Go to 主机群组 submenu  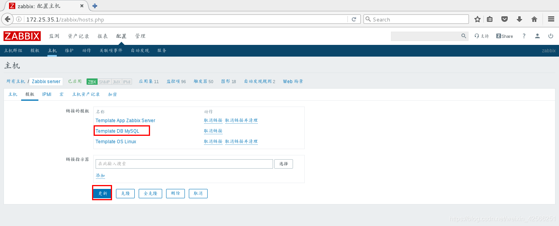point(13,51)
